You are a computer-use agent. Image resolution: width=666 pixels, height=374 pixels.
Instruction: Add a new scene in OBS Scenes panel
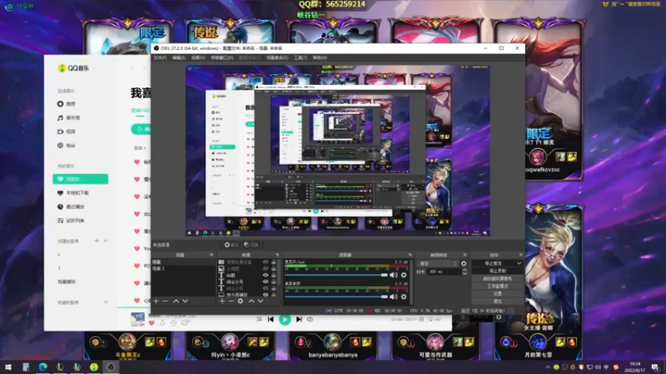[156, 301]
